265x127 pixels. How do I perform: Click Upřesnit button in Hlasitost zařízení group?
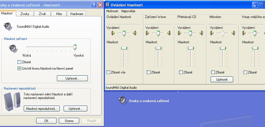[72, 78]
